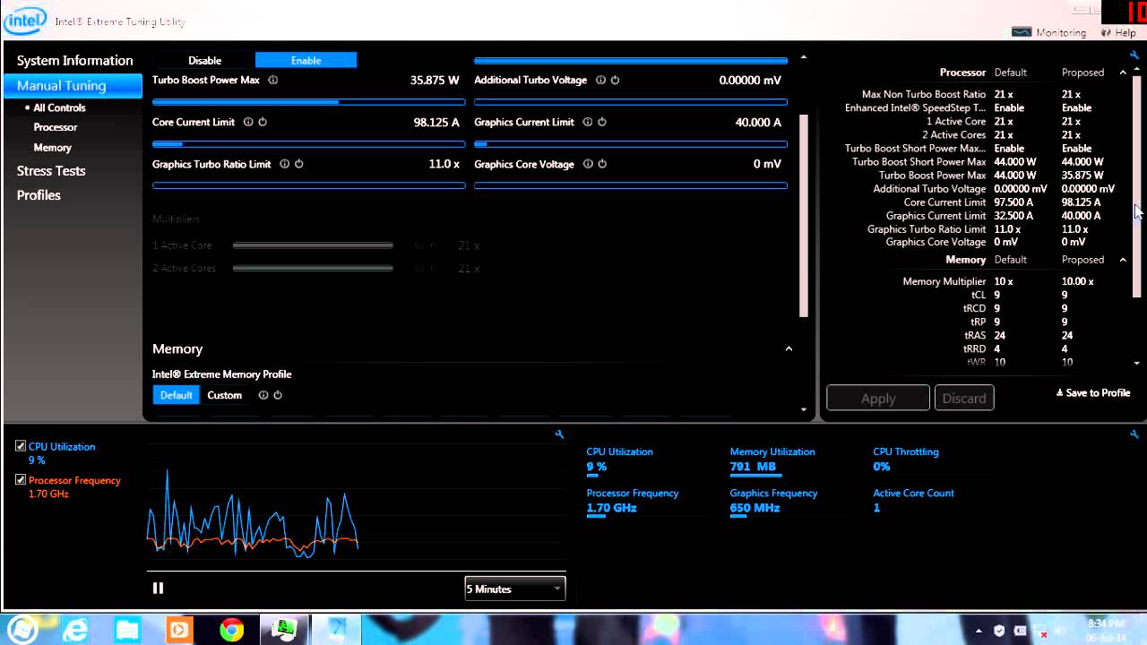
Task: Uncheck Processor Frequency graph checkbox
Action: pyautogui.click(x=21, y=480)
